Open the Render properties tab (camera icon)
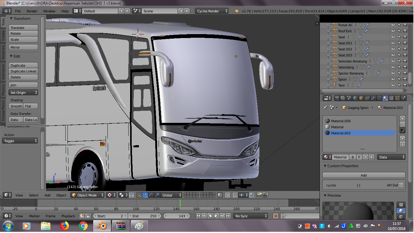414x233 pixels. point(337,98)
